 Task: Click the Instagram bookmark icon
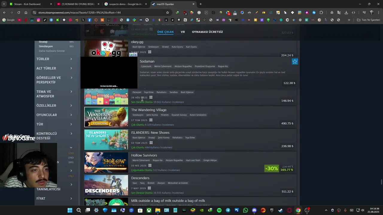(x=39, y=20)
